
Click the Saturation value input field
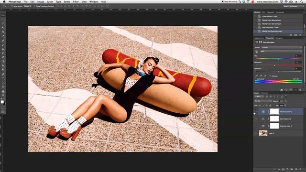[298, 62]
